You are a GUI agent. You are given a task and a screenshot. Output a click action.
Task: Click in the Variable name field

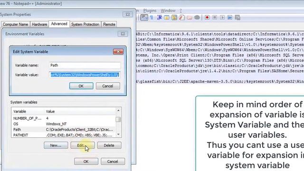pos(85,66)
